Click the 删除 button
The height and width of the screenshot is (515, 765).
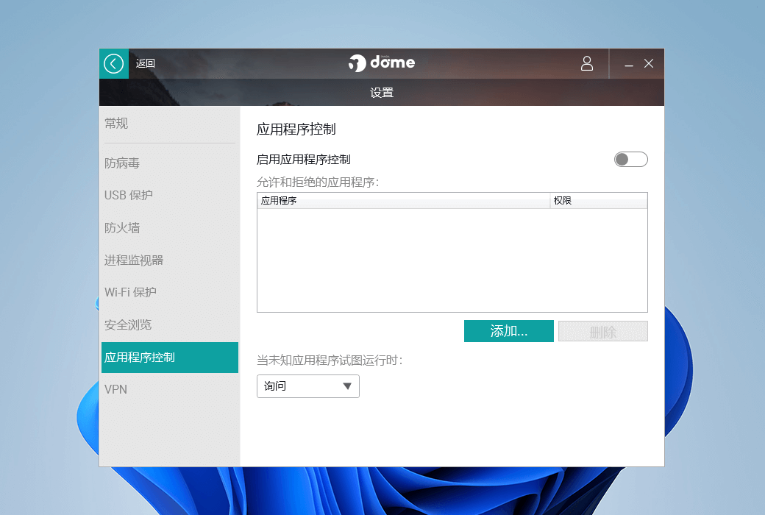[x=602, y=331]
